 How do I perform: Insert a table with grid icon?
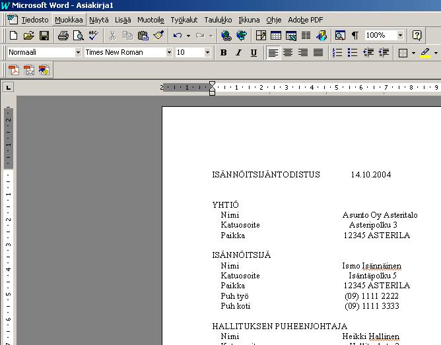point(276,36)
